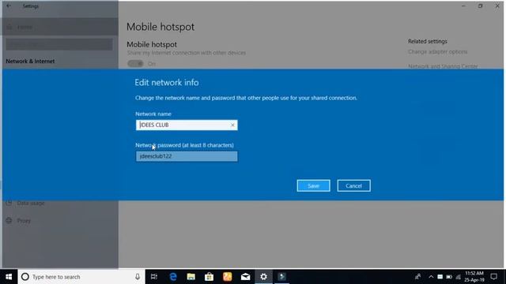Click the Home icon in sidebar

click(9, 27)
